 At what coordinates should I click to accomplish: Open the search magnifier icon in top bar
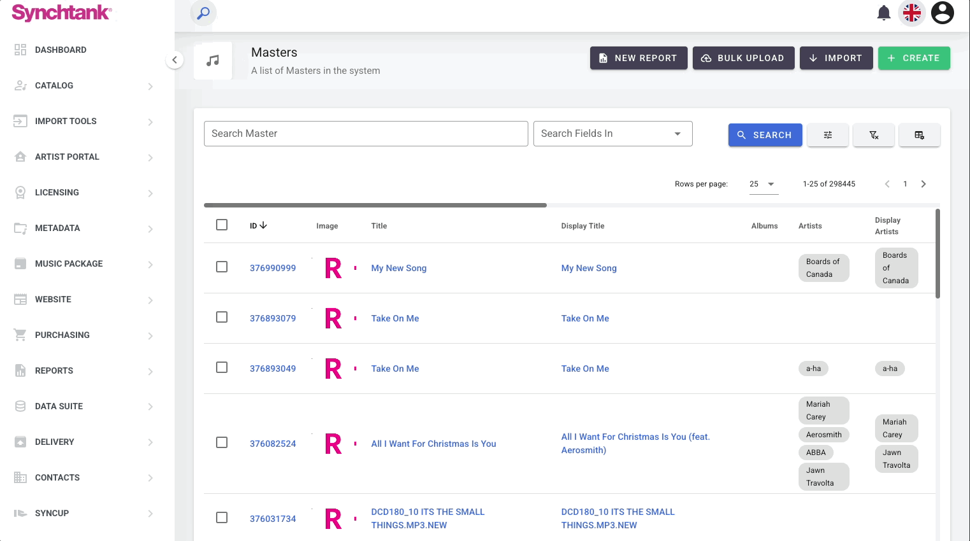click(203, 13)
